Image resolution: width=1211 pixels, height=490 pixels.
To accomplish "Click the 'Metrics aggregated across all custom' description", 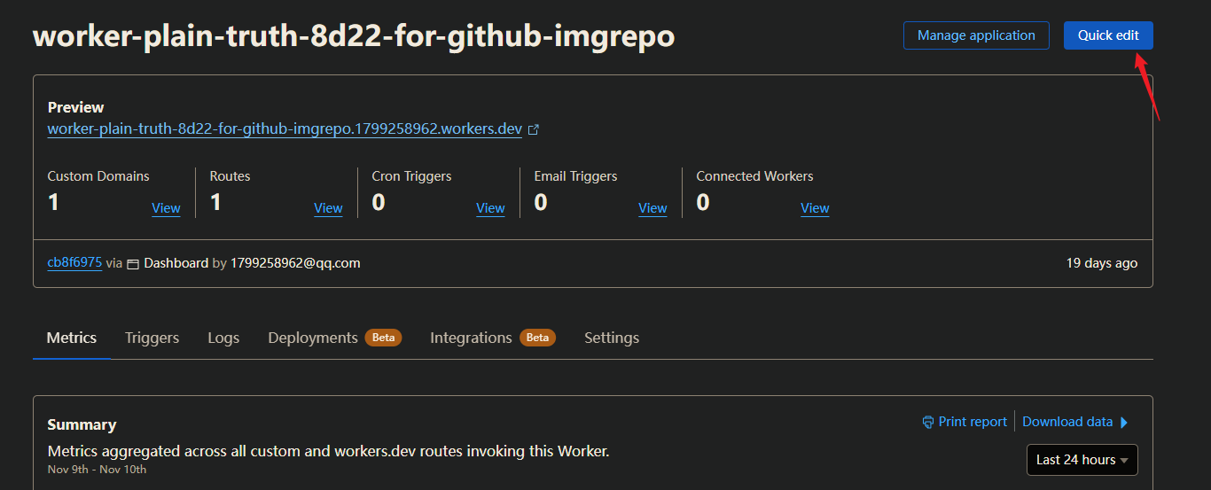I will [328, 451].
